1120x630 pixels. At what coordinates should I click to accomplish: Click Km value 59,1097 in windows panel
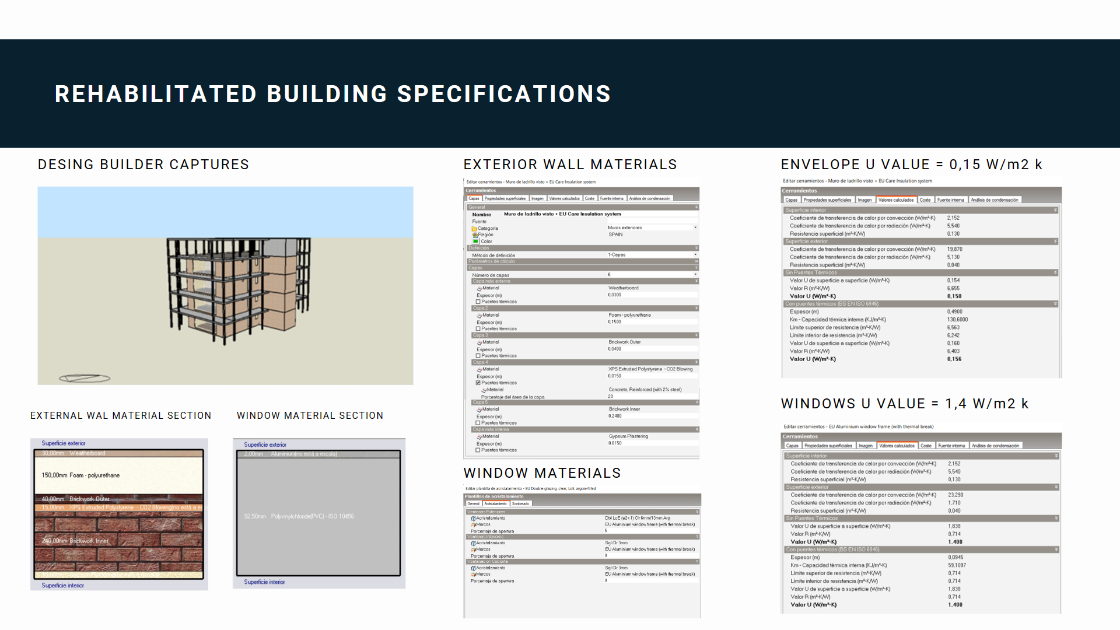pos(957,565)
